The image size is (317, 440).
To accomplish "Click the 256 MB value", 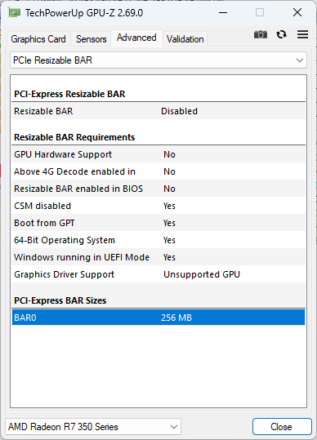I will 176,318.
